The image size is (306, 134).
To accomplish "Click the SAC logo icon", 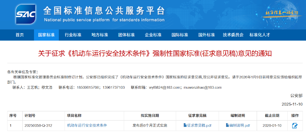I will click(26, 14).
